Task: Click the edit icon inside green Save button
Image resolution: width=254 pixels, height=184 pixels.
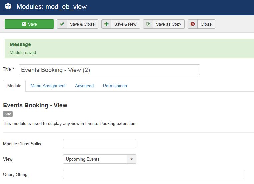Action: pyautogui.click(x=24, y=24)
